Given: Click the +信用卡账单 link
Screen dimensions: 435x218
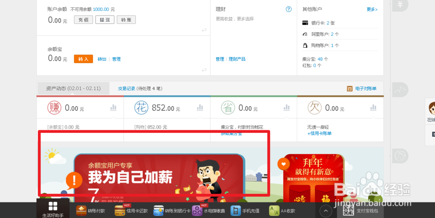Looking at the screenshot, I should (319, 133).
